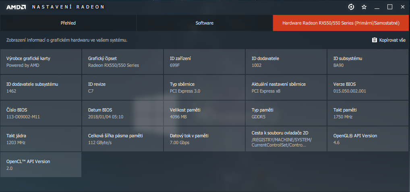The image size is (410, 192).
Task: Click the Takt jádra label
Action: point(16,136)
